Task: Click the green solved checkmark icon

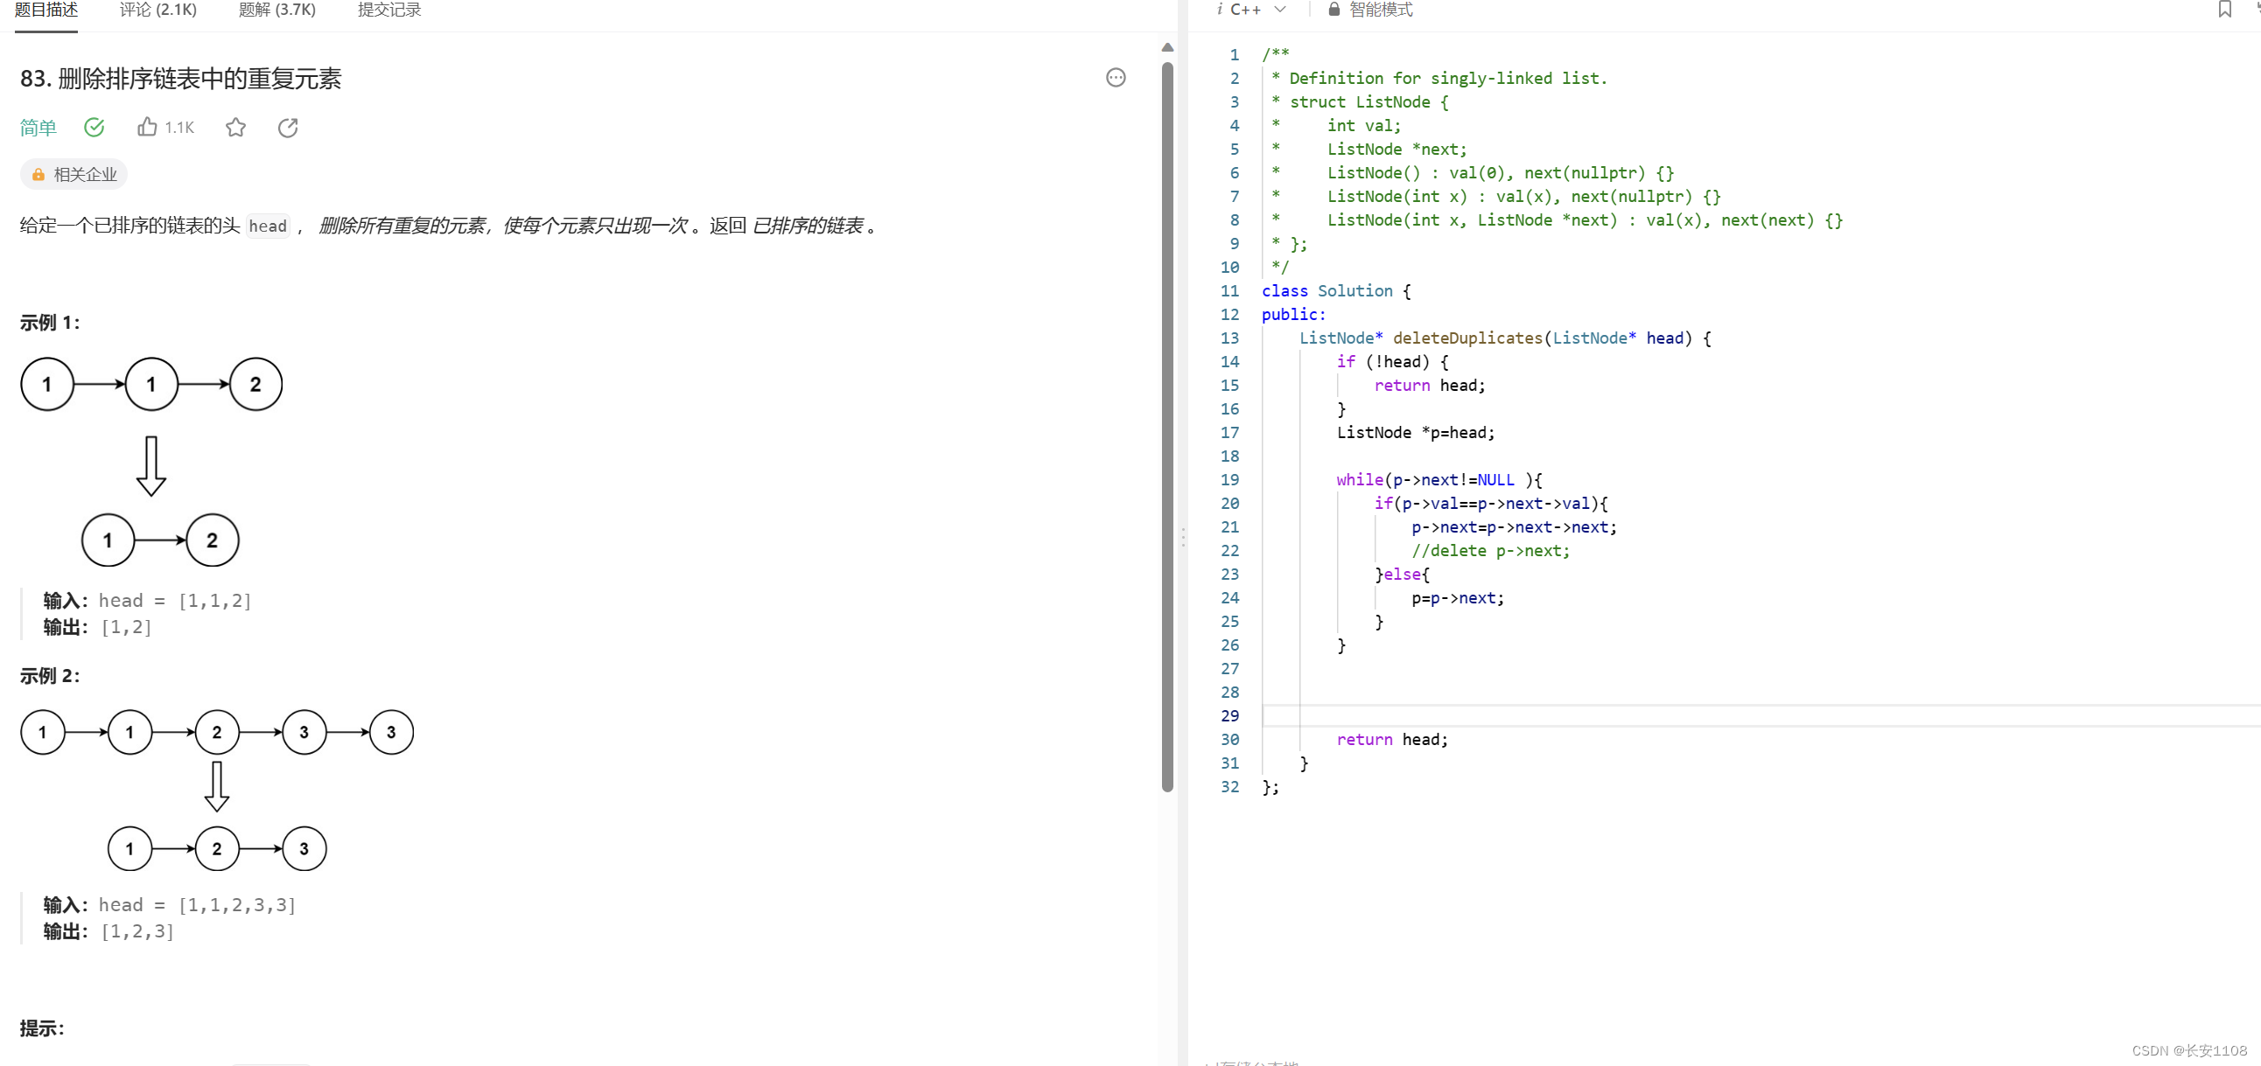Action: (94, 127)
